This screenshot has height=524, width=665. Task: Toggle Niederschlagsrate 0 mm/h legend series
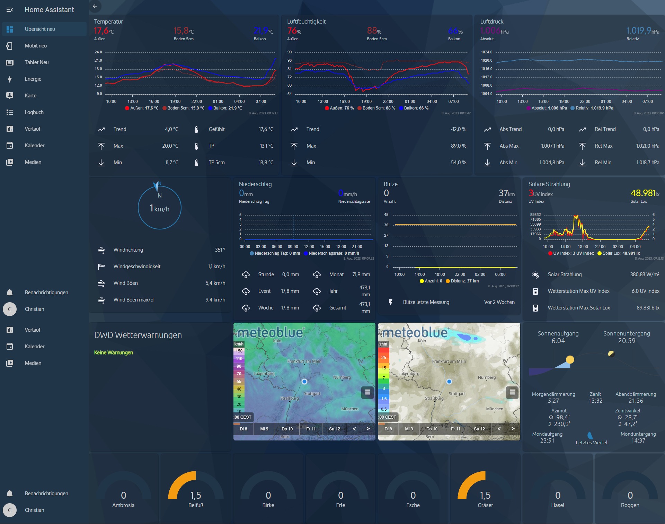pos(331,253)
